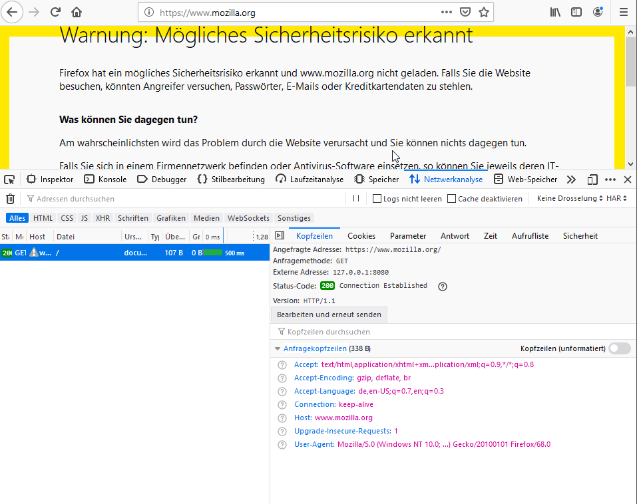Screen dimensions: 637x504
Task: Expand more devtools tools with the double chevron
Action: point(571,180)
